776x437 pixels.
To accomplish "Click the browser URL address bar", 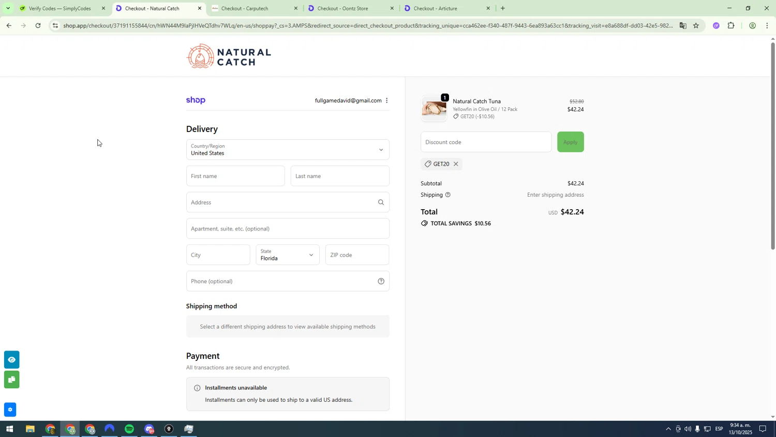I will (367, 25).
